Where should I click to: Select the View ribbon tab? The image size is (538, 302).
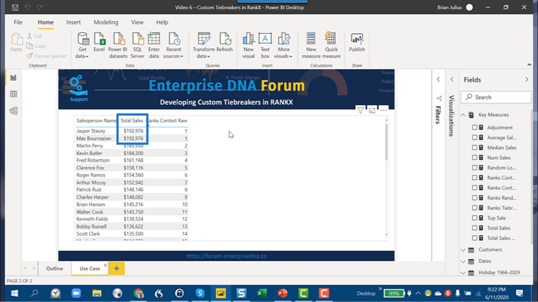[137, 22]
